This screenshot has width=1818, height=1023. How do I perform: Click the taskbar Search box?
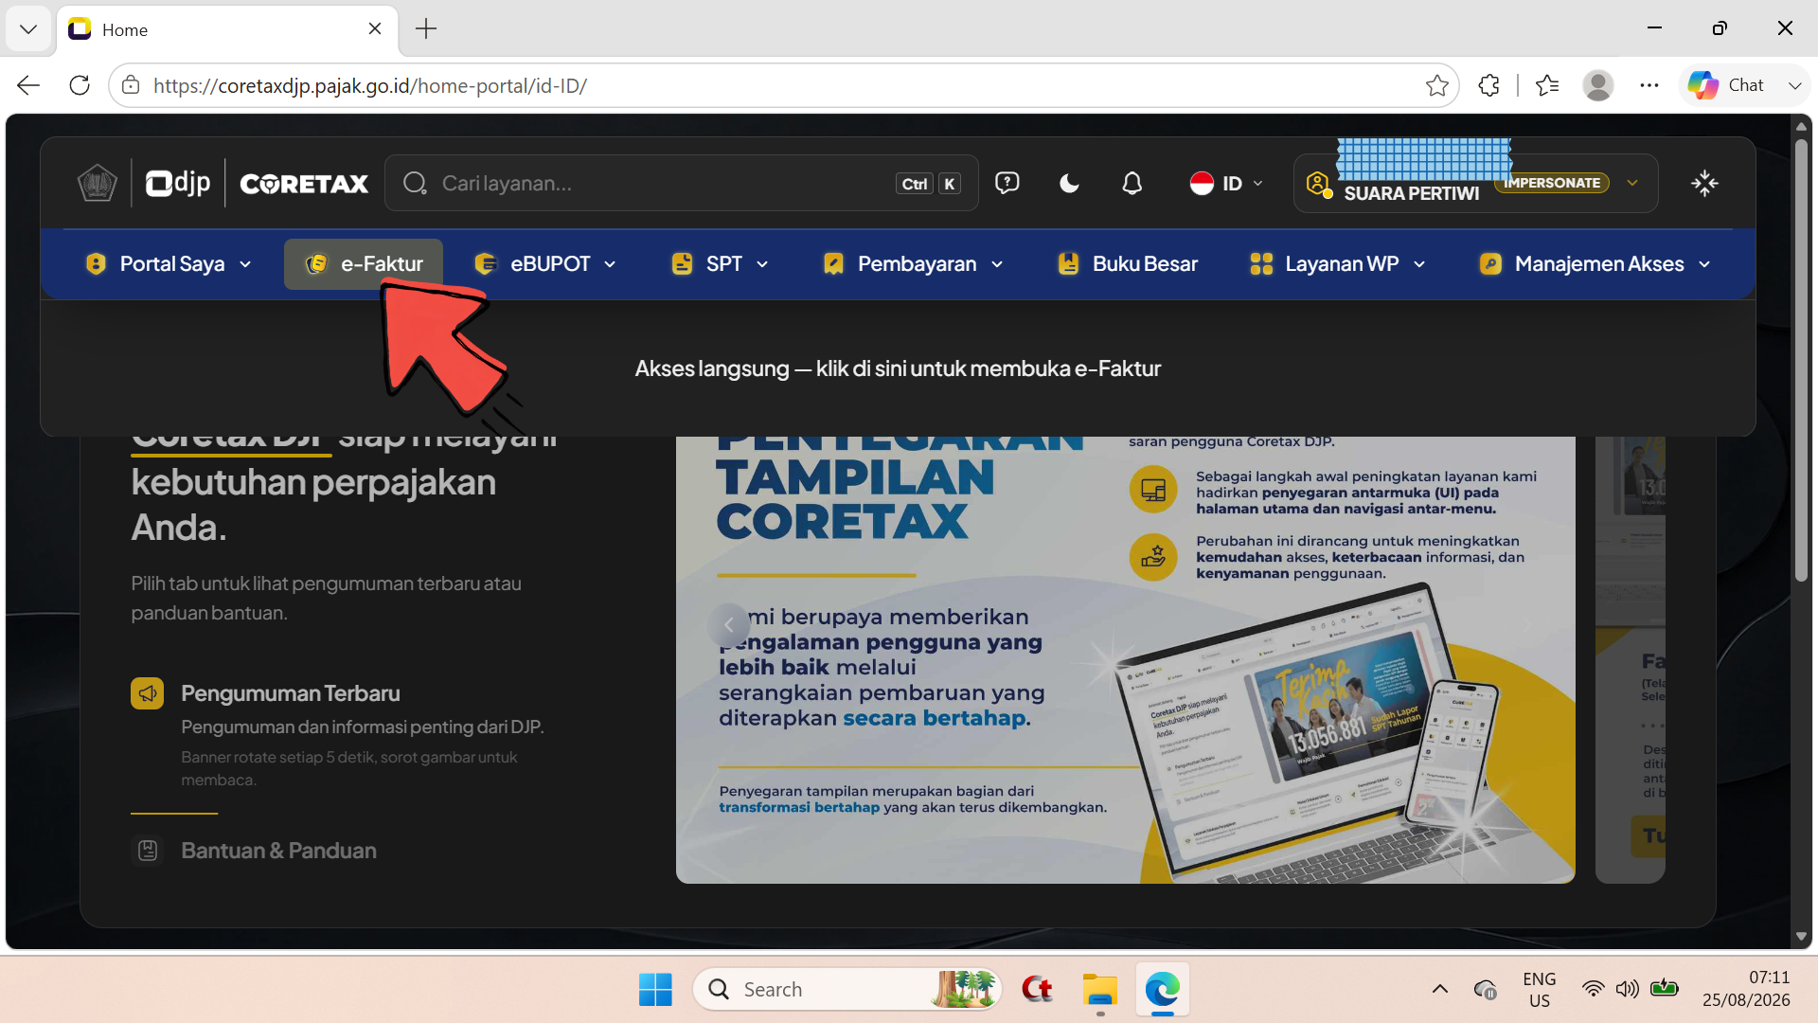click(x=847, y=990)
